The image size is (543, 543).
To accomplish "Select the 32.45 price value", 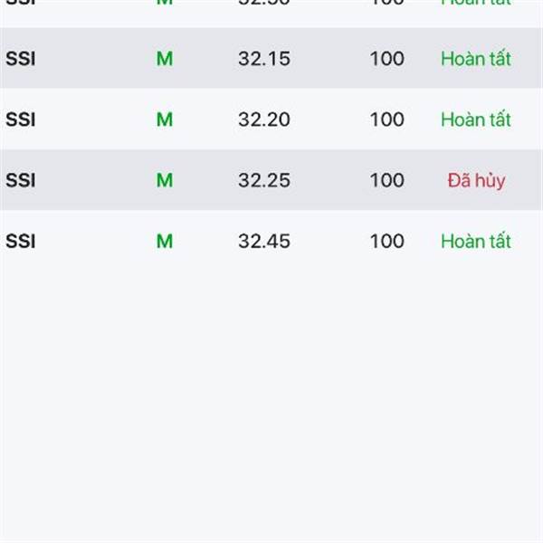I will (264, 241).
